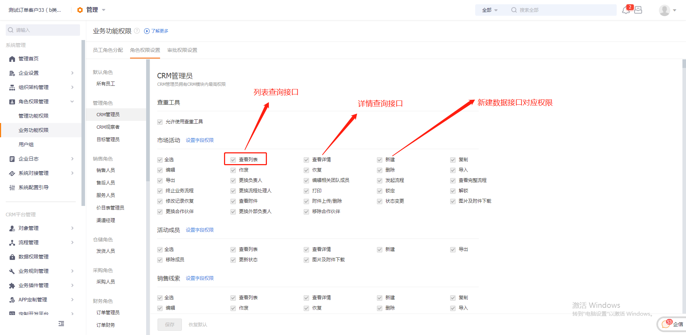Click the 管理首页 home icon
The image size is (686, 335).
click(x=12, y=59)
